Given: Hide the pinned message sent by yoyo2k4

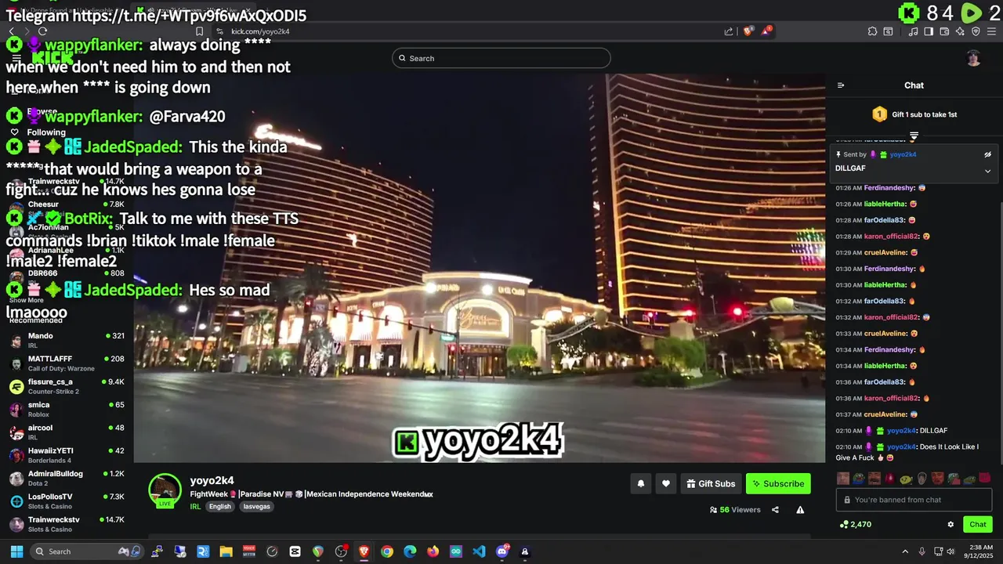Looking at the screenshot, I should click(987, 155).
